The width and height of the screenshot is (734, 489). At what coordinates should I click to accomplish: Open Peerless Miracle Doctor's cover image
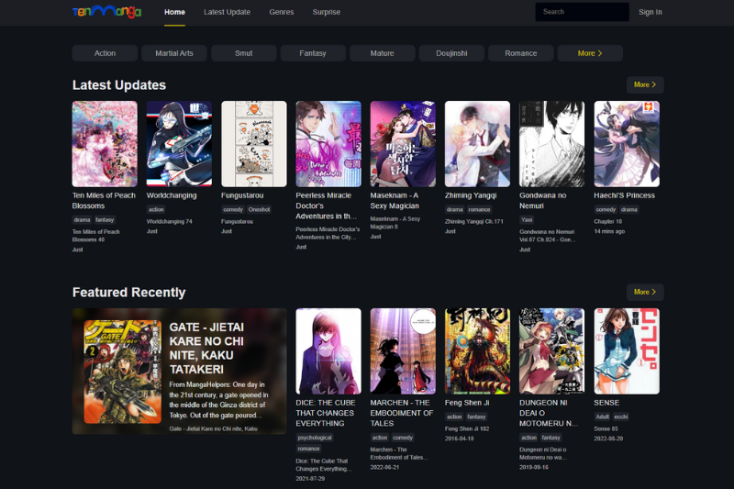coord(328,144)
